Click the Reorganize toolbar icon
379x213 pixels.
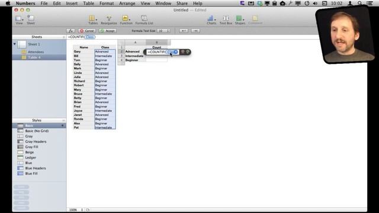109,20
